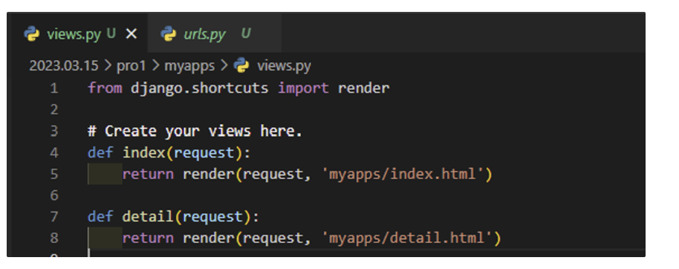The height and width of the screenshot is (269, 679).
Task: Click line number 7 in gutter
Action: (x=54, y=216)
